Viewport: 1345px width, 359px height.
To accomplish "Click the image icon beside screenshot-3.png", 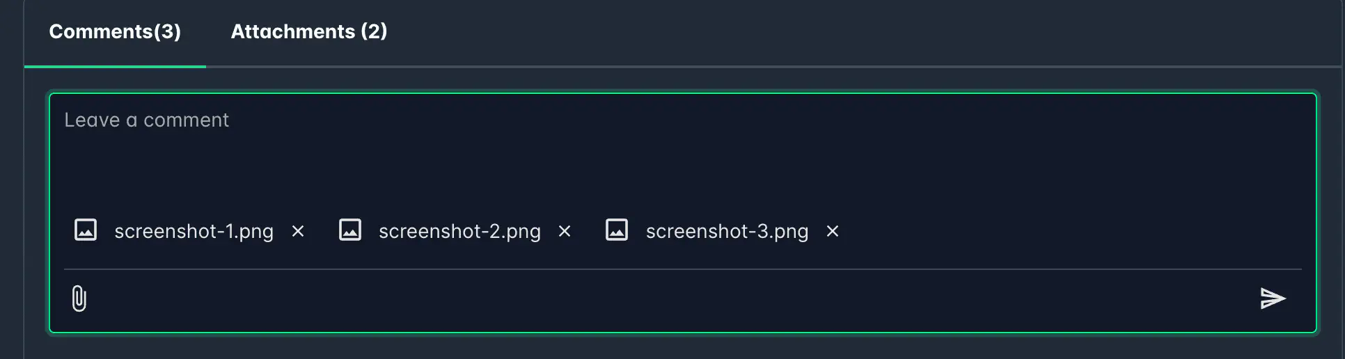I will coord(617,230).
